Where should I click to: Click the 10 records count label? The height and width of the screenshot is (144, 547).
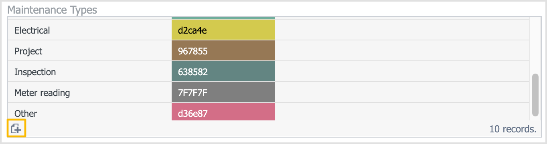click(x=513, y=129)
